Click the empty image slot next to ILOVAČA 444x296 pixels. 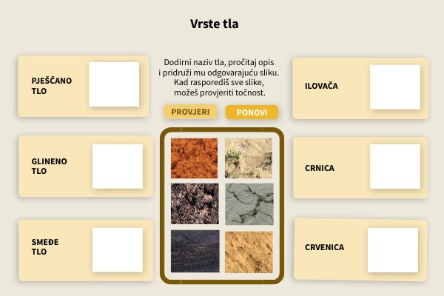pos(394,87)
